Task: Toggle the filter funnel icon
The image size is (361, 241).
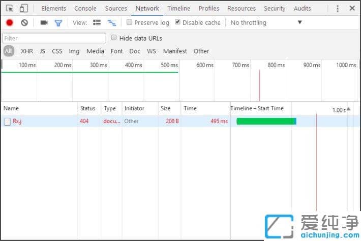Action: click(58, 23)
